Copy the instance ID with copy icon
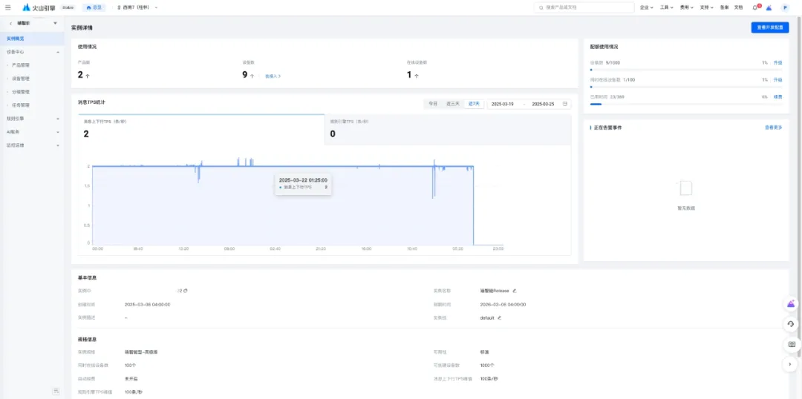Image resolution: width=802 pixels, height=399 pixels. [186, 291]
